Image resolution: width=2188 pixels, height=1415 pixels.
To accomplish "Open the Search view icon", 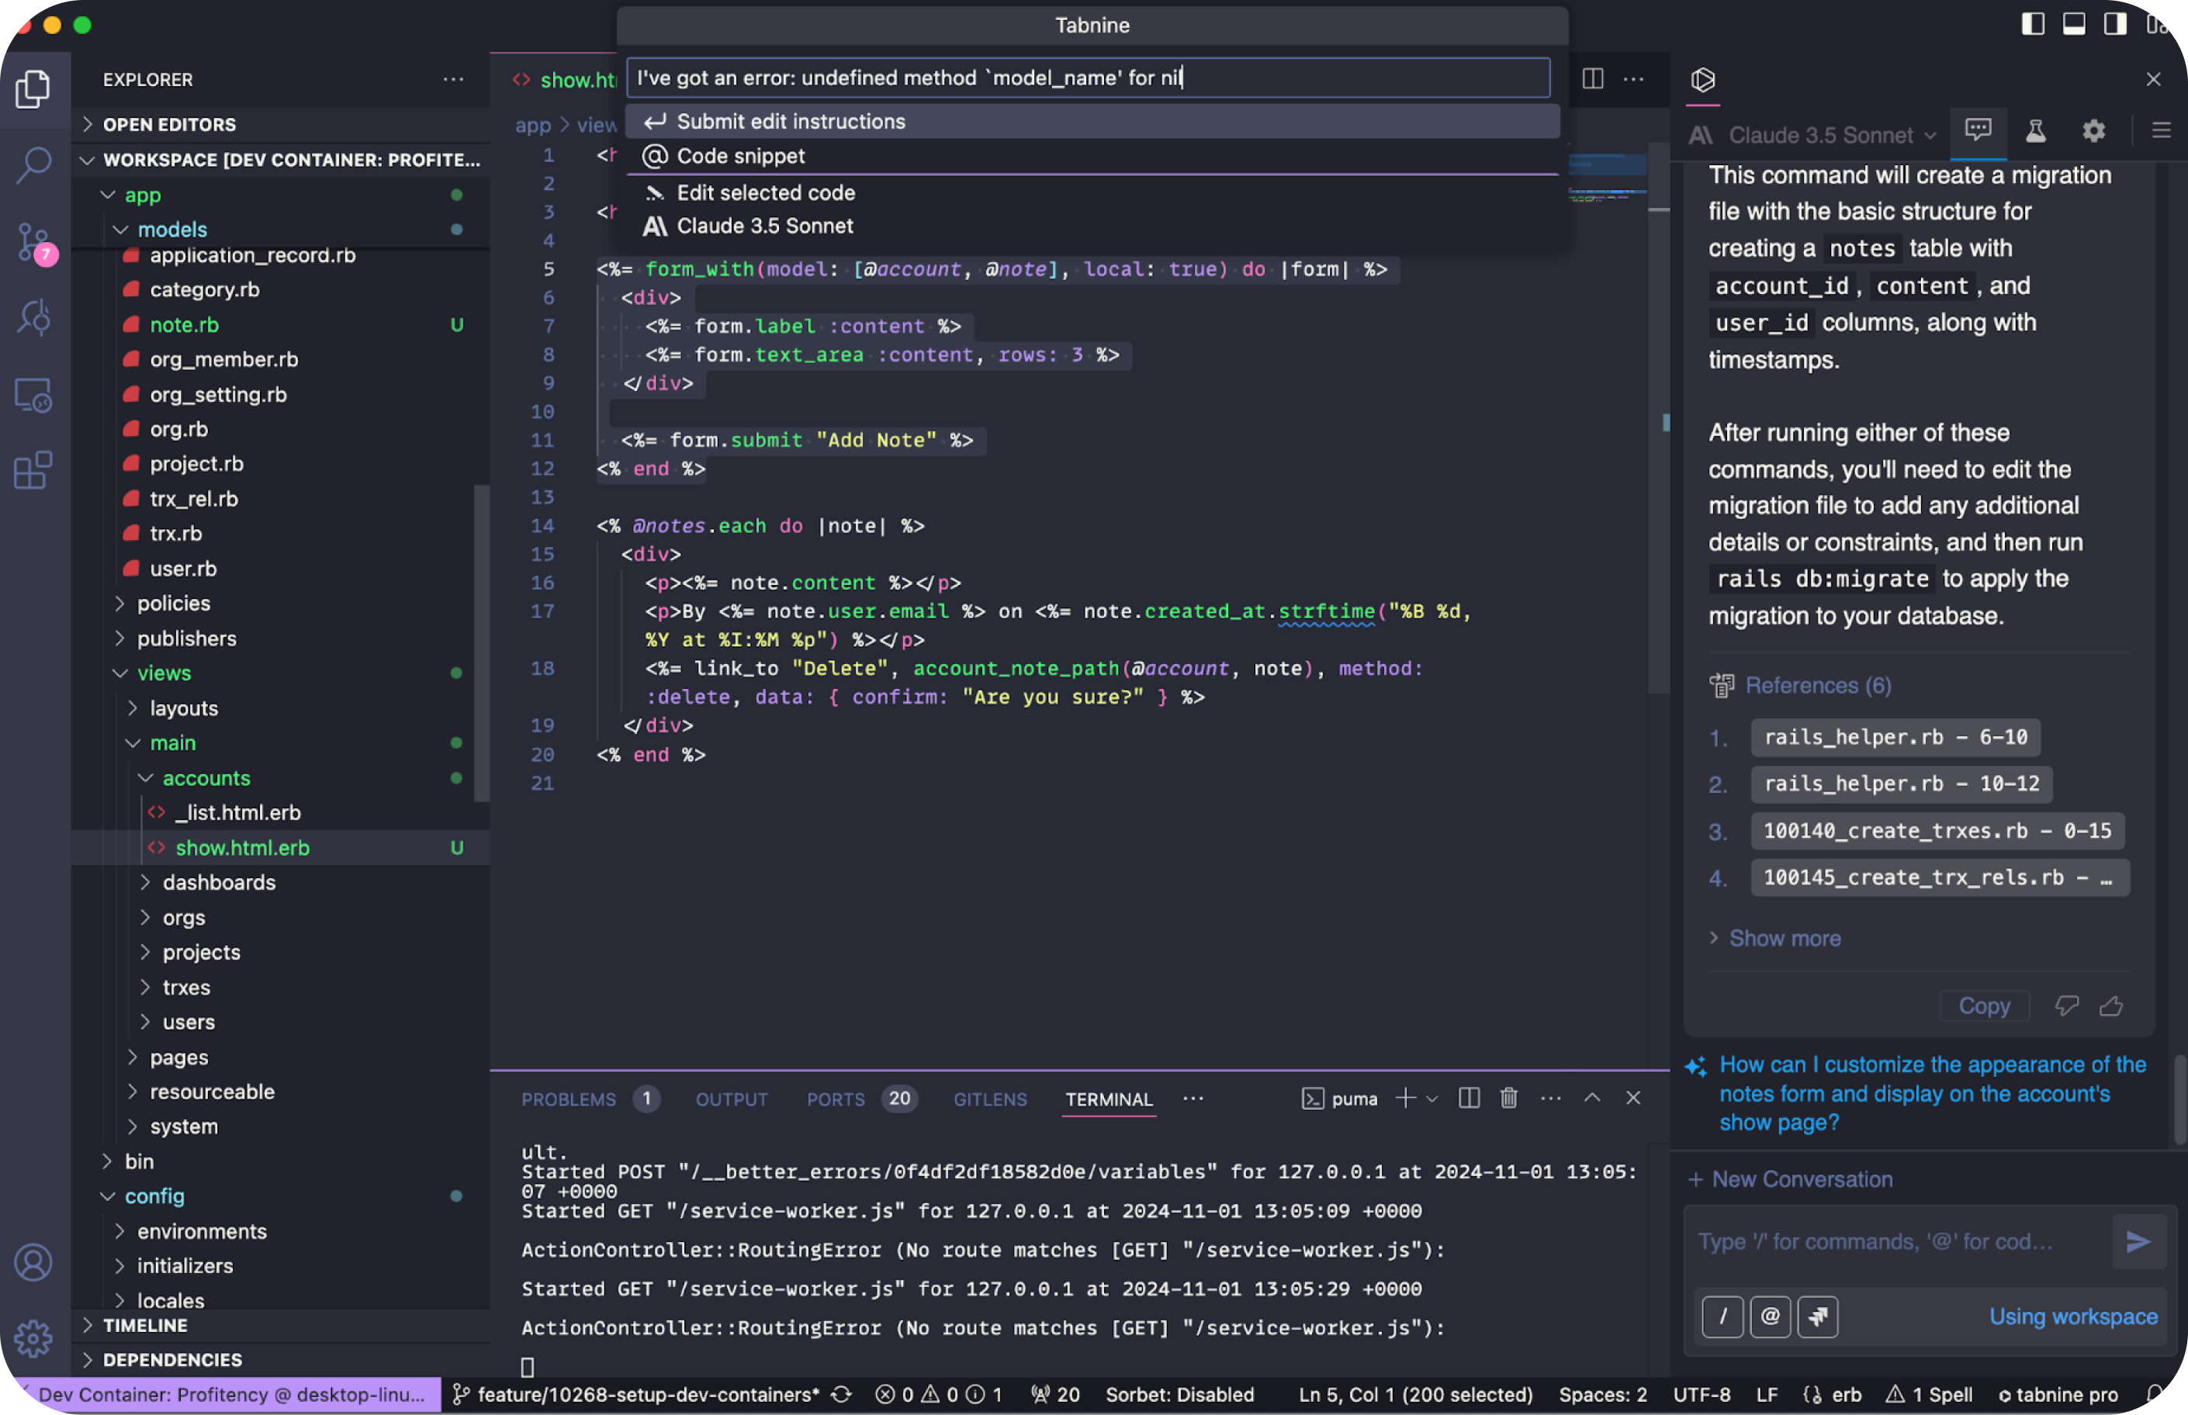I will (x=34, y=165).
